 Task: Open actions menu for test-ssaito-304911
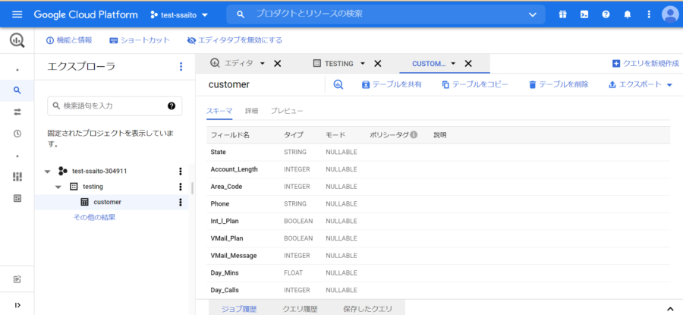[181, 172]
